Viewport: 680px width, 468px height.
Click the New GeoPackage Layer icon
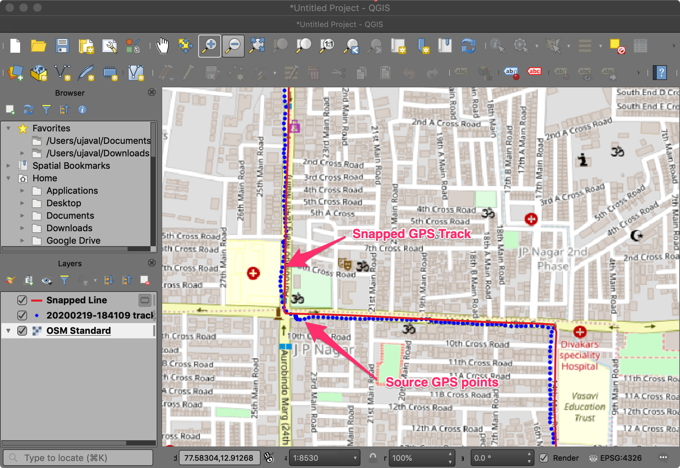pyautogui.click(x=38, y=73)
